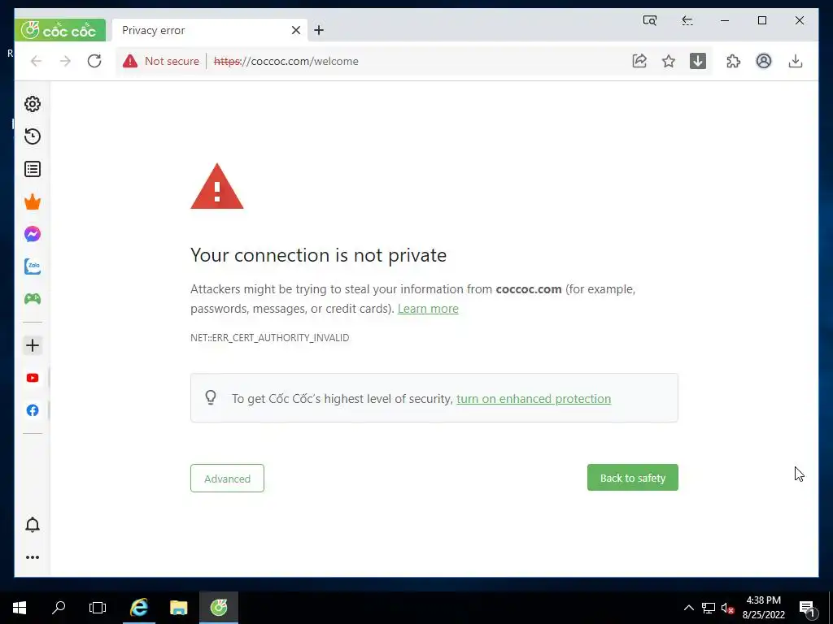
Task: Maximize the browser window
Action: pos(761,20)
